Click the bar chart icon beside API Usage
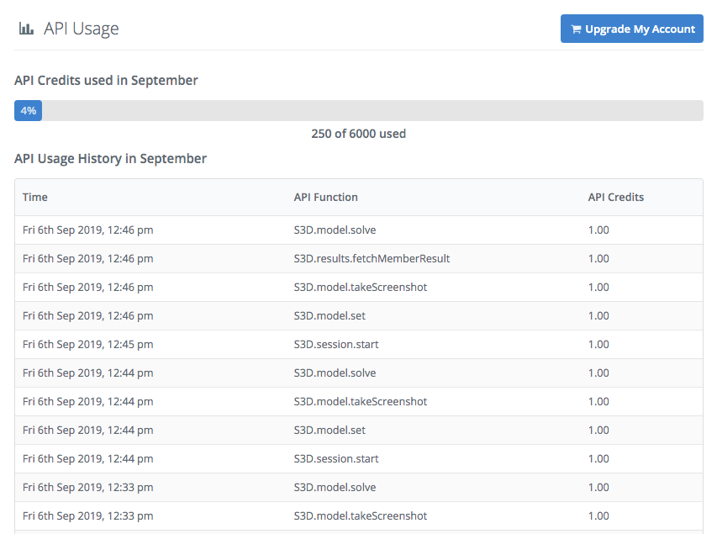This screenshot has width=717, height=534. click(x=26, y=29)
